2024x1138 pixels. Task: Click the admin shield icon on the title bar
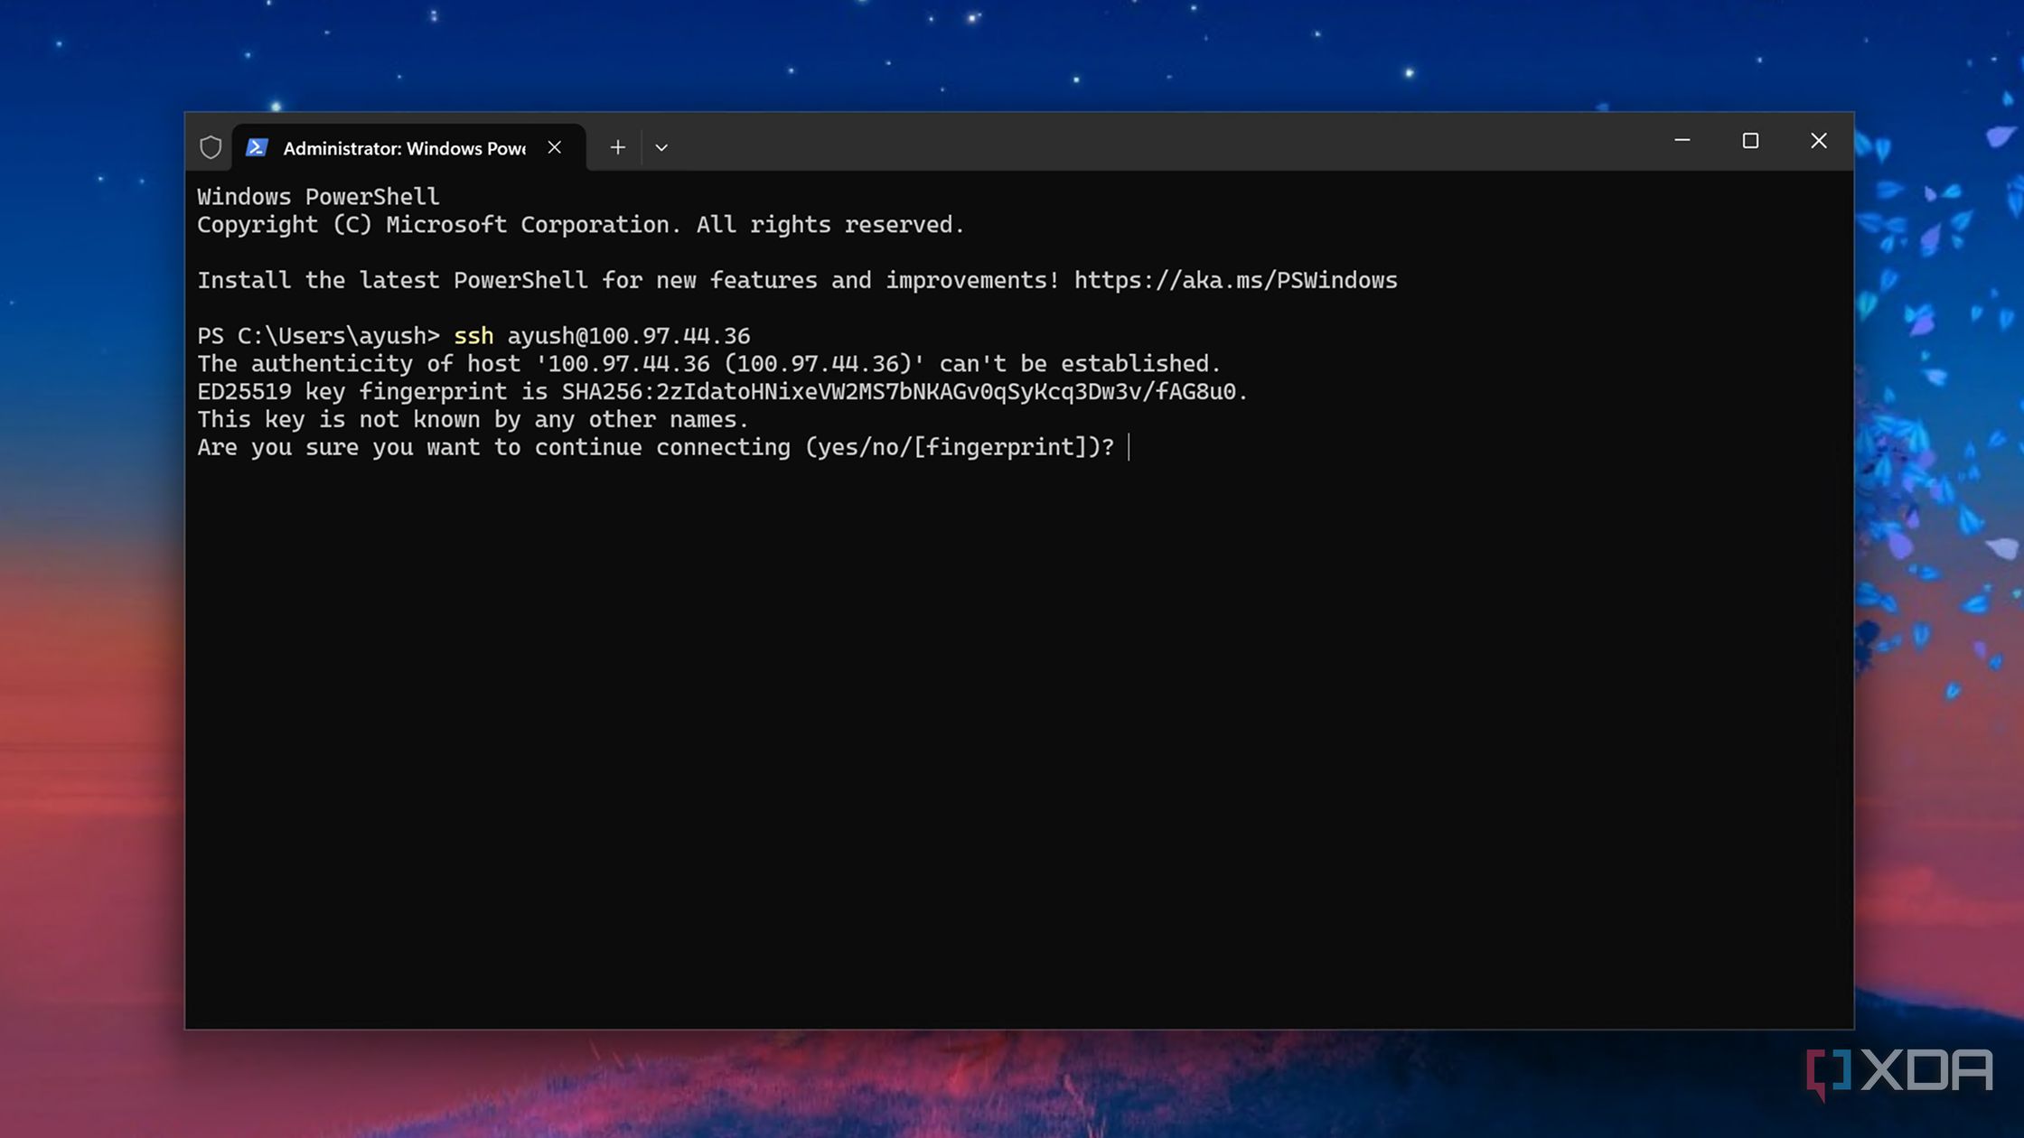[x=210, y=146]
